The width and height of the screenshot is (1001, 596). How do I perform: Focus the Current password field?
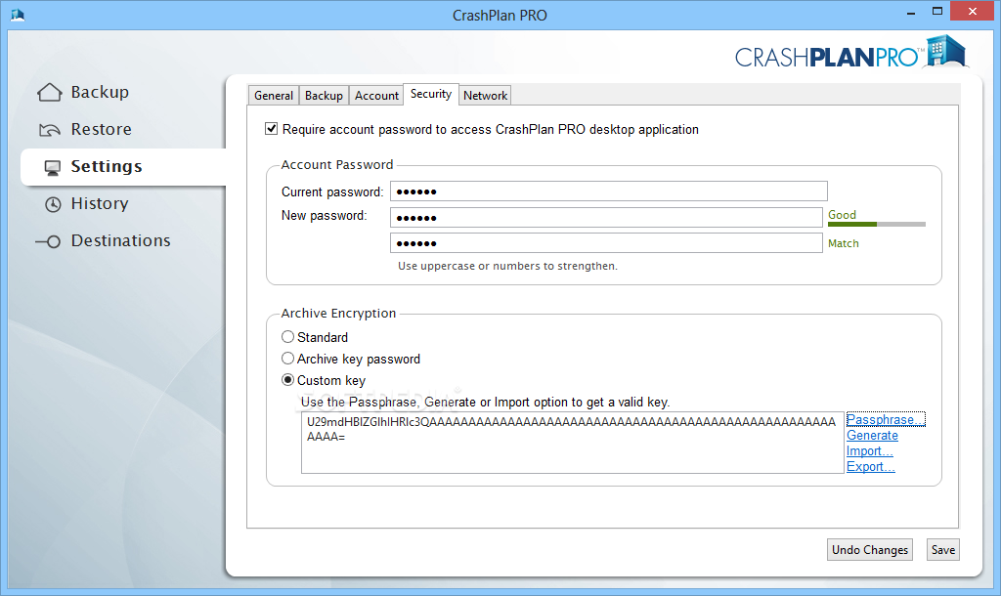(x=609, y=191)
